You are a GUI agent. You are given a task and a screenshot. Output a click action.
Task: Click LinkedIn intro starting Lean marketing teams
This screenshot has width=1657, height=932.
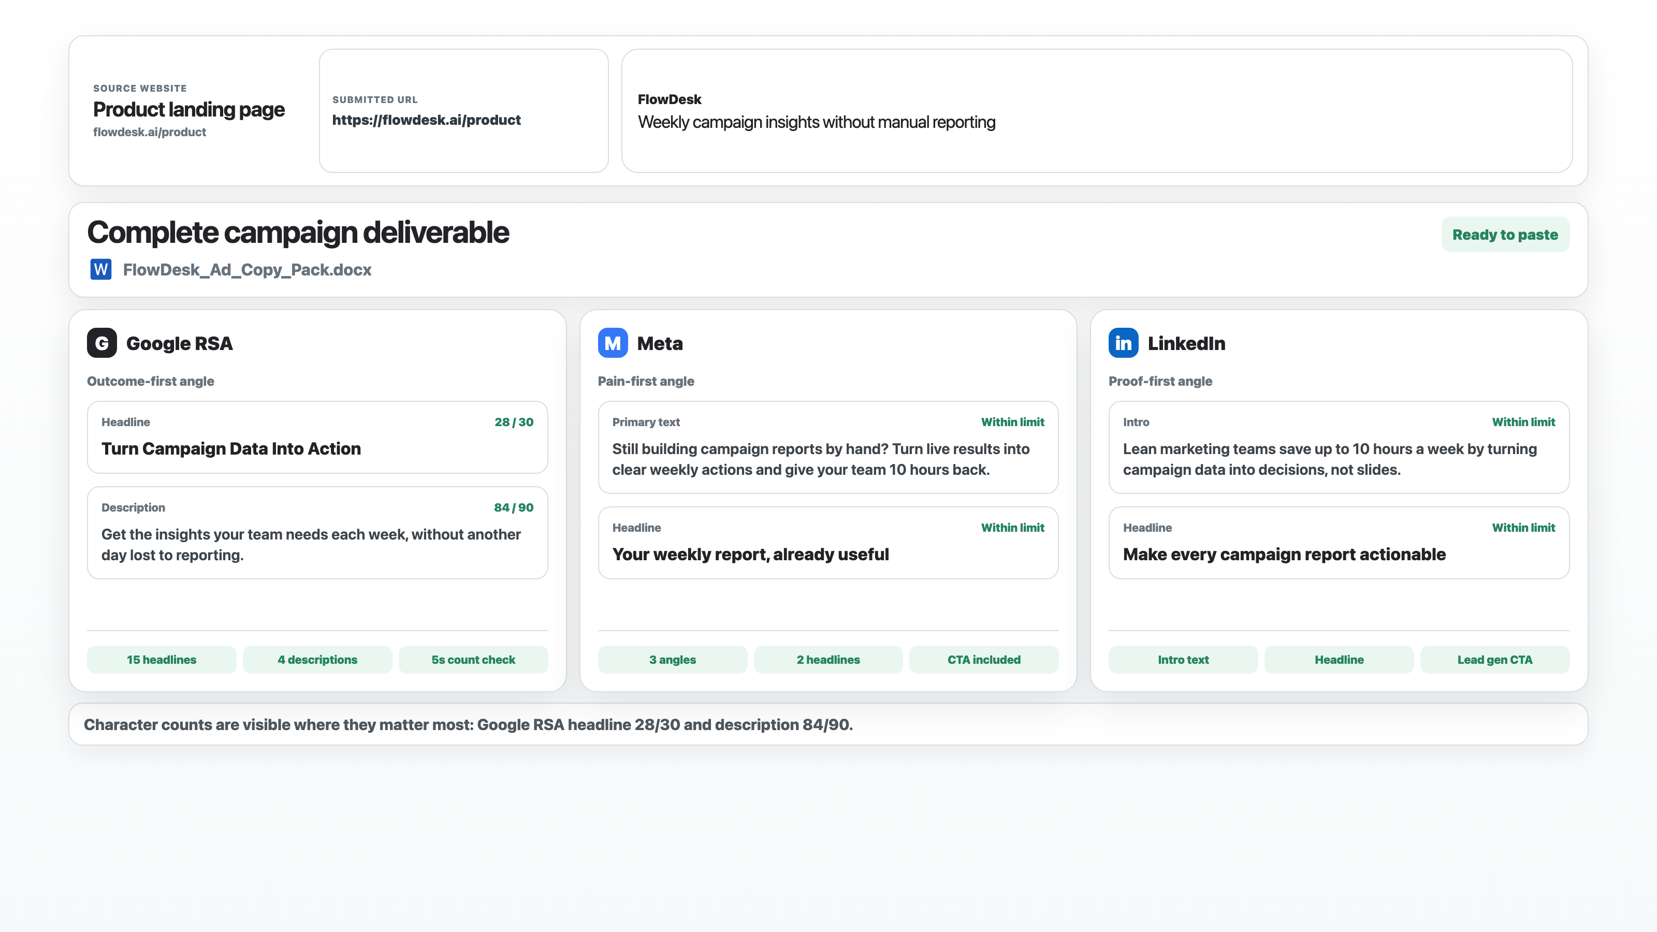(1330, 459)
